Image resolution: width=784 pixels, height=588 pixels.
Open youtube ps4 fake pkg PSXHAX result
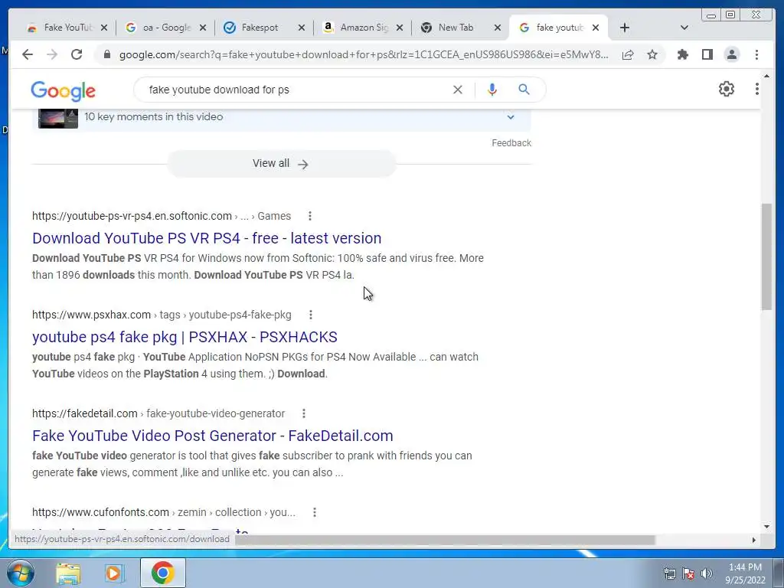pyautogui.click(x=185, y=337)
